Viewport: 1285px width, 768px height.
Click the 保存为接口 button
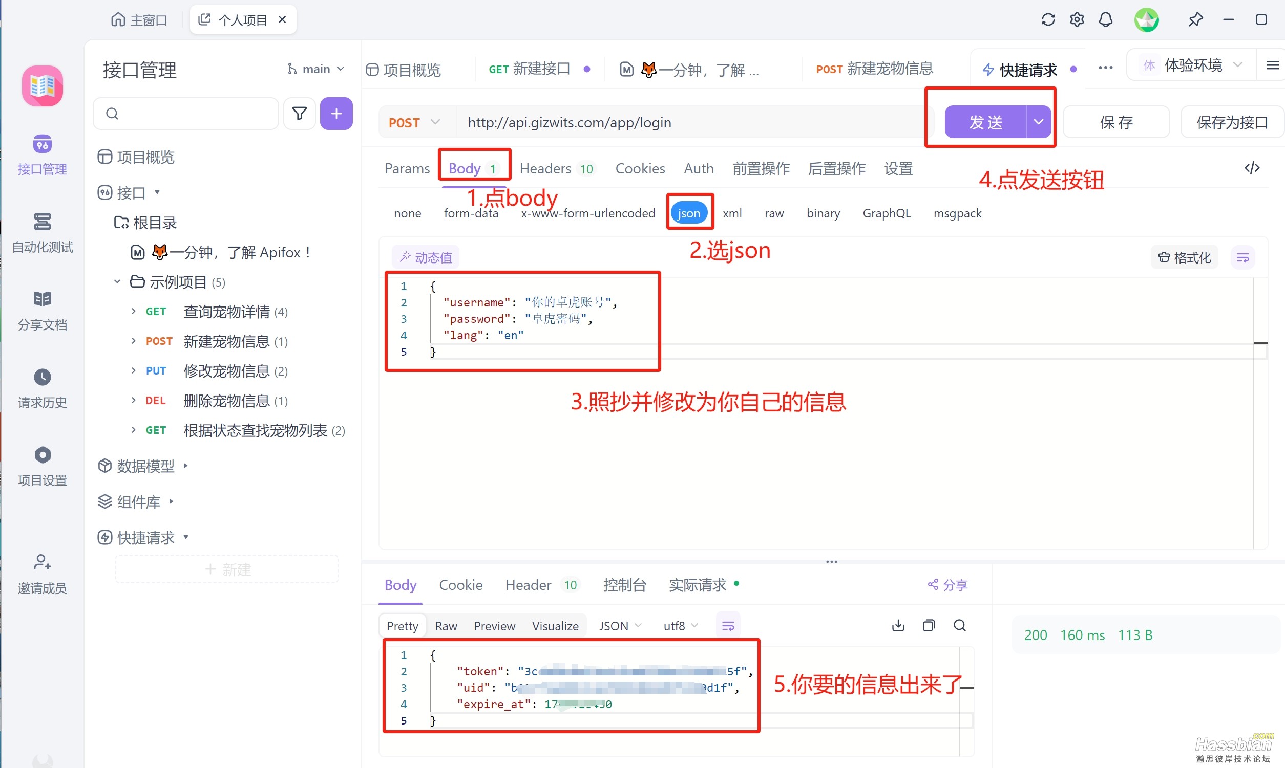1232,122
